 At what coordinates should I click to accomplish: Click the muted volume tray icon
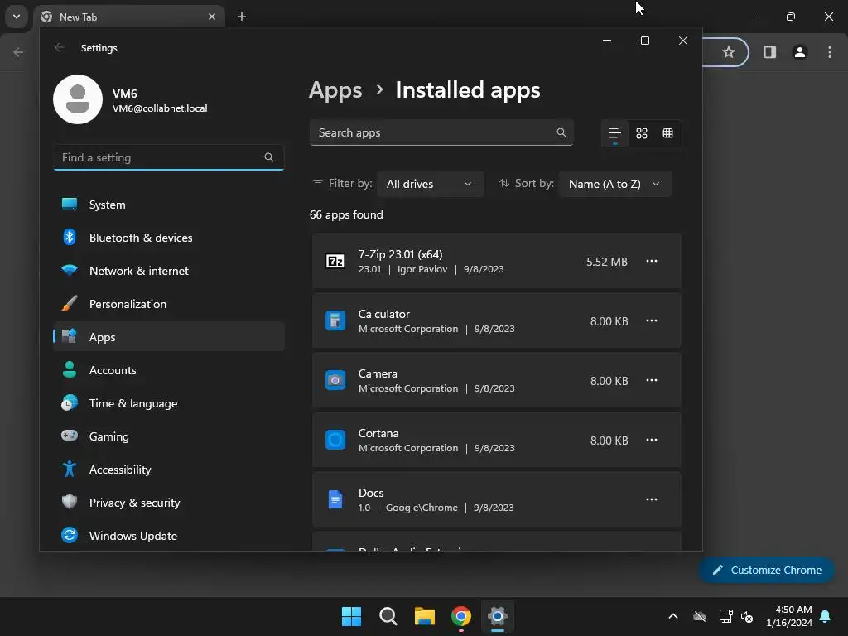748,616
